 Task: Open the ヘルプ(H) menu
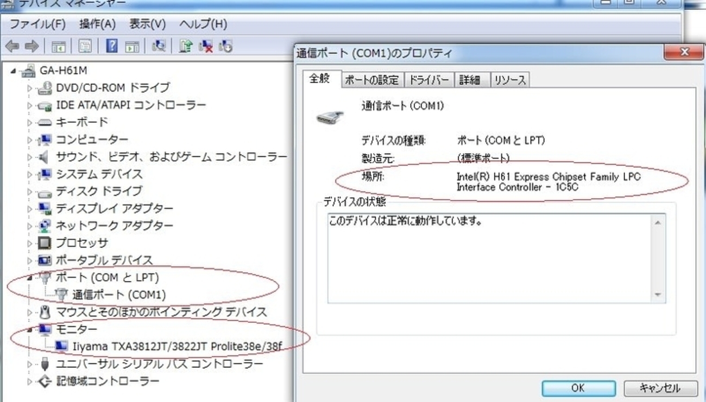pyautogui.click(x=203, y=24)
